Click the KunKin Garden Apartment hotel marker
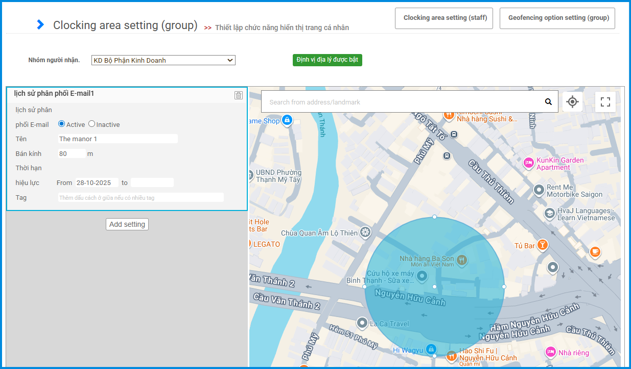Viewport: 631px width, 369px height. [x=529, y=163]
